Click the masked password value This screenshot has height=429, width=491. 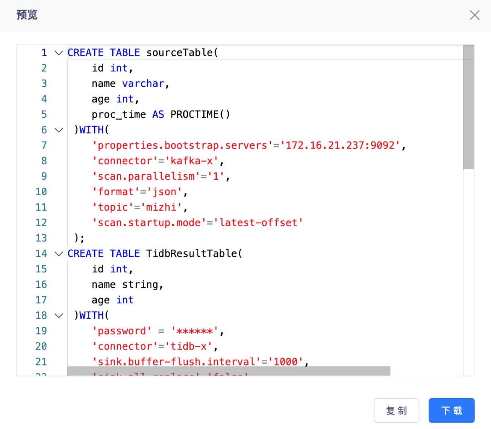(x=195, y=331)
